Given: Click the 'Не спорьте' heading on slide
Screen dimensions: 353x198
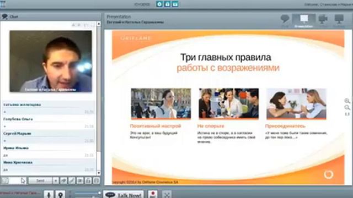Looking at the screenshot, I should click(x=211, y=126).
